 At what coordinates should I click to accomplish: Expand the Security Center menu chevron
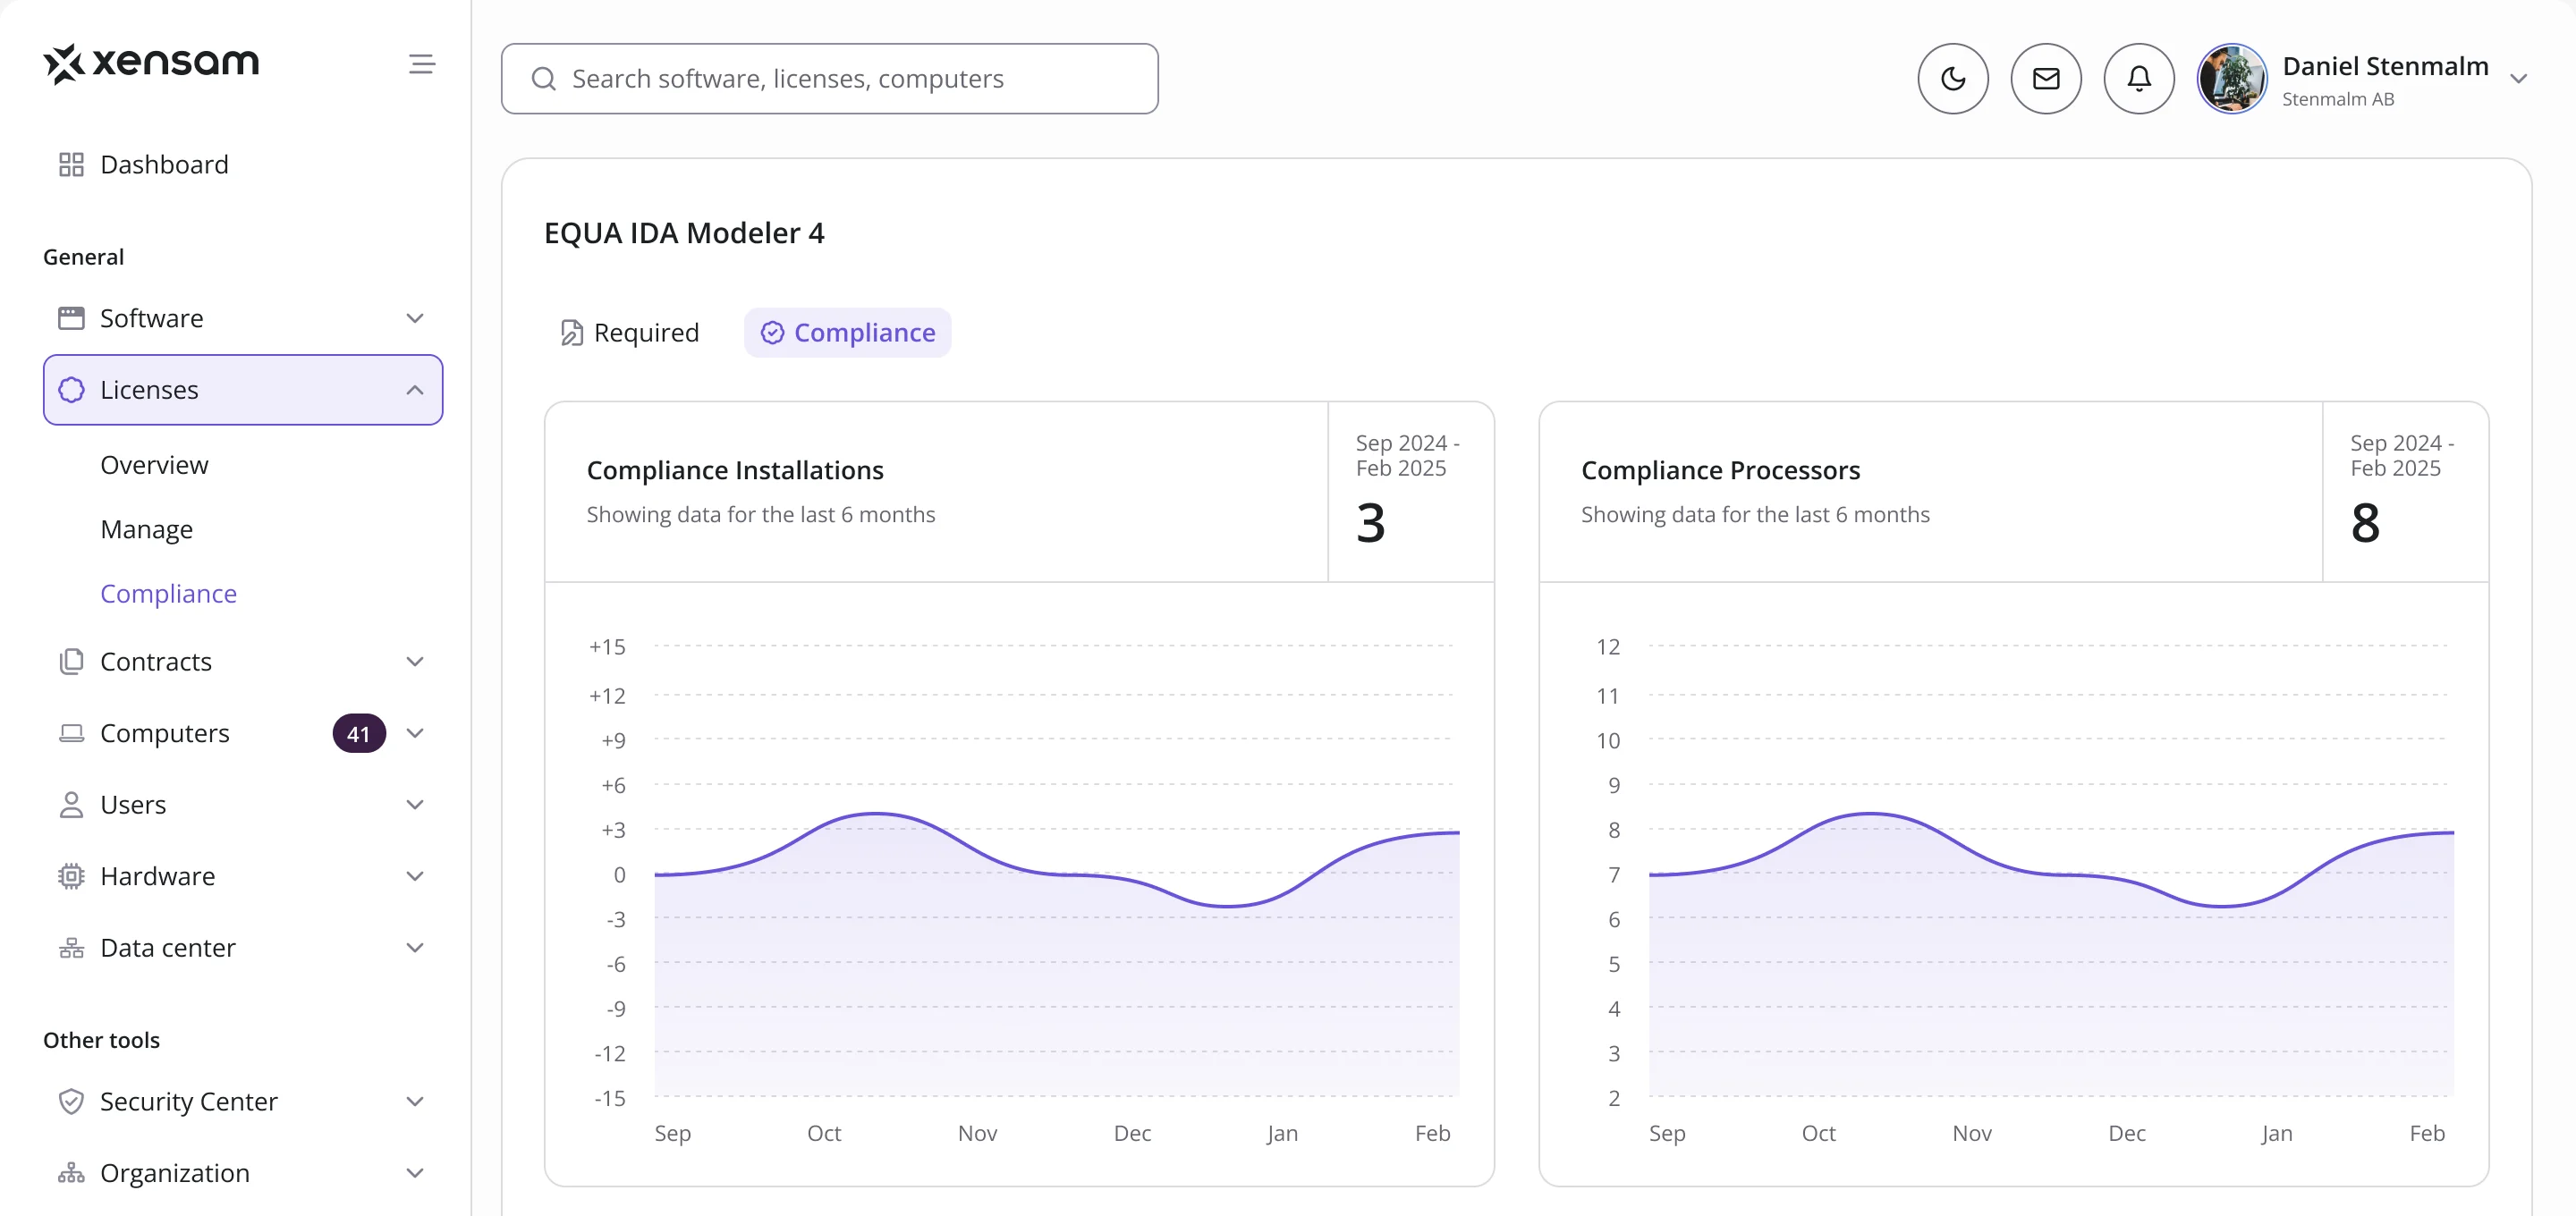(x=415, y=1101)
